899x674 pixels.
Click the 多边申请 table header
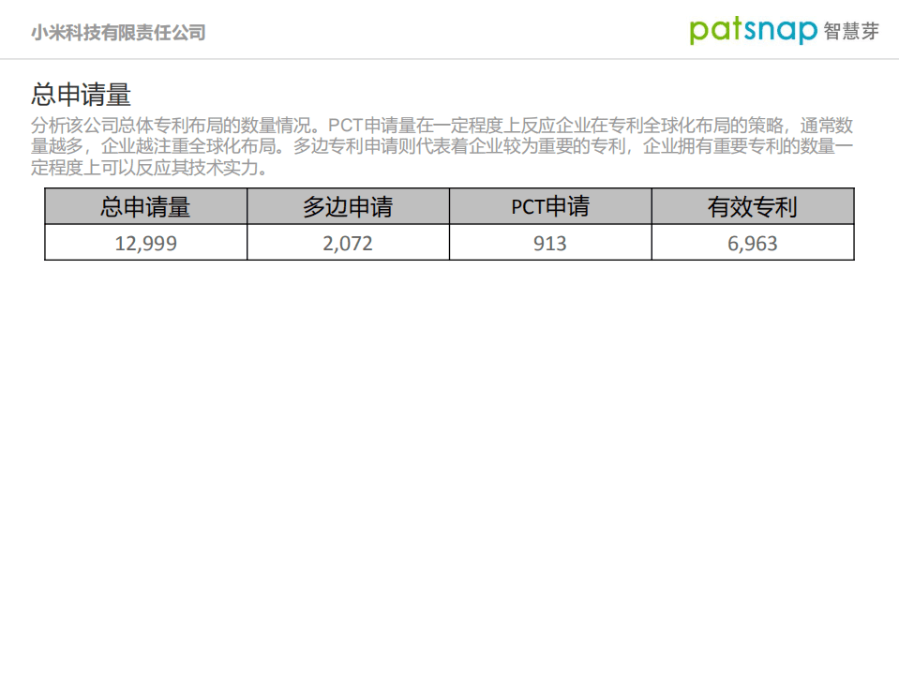click(348, 206)
